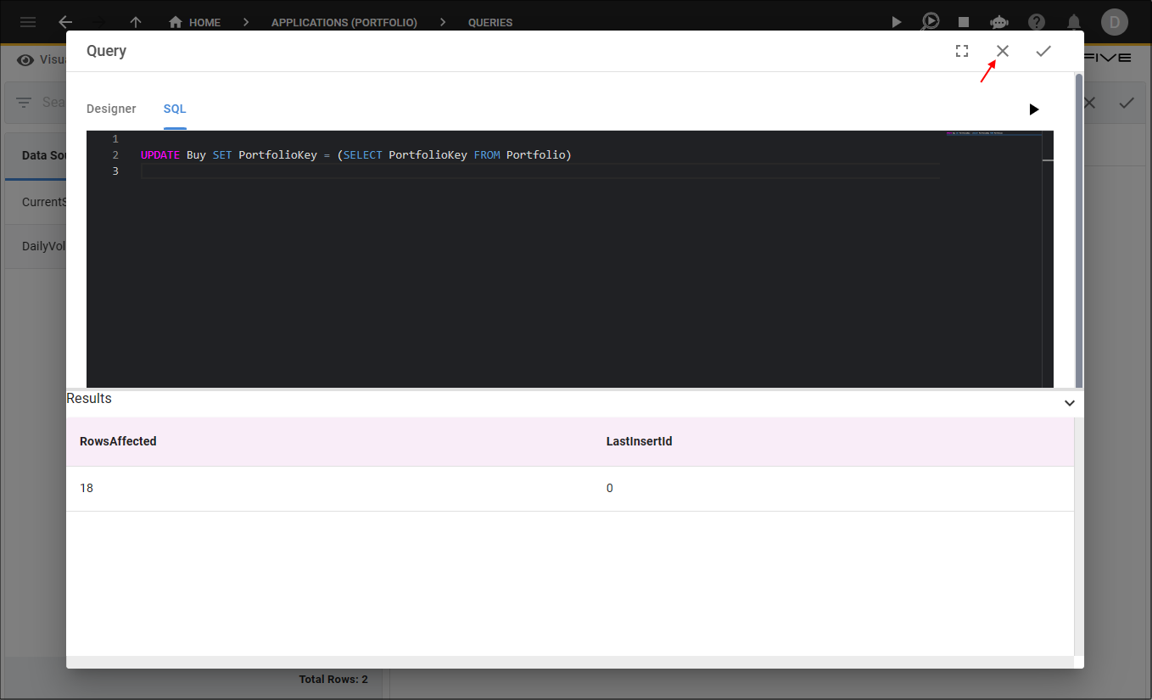Open APPLICATIONS (PORTFOLIO) breadcrumb
This screenshot has height=700, width=1152.
point(344,23)
